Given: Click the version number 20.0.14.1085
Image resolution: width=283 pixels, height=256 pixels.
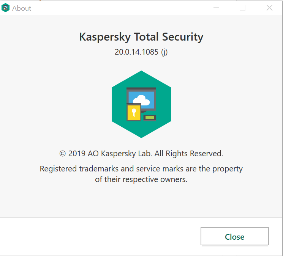Looking at the screenshot, I should (x=136, y=52).
